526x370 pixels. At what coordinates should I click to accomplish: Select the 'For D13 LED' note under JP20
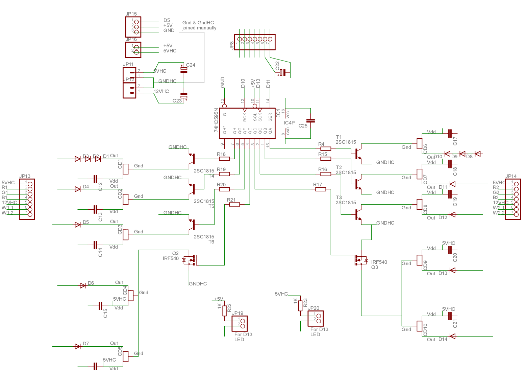tap(319, 332)
